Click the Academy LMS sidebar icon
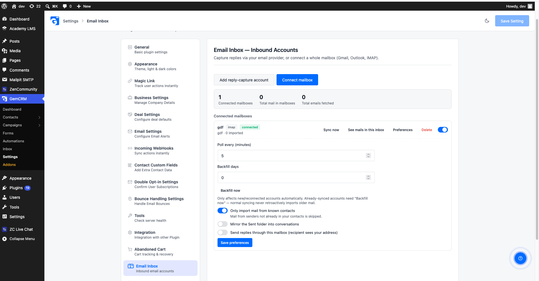This screenshot has height=281, width=539. click(x=4, y=28)
